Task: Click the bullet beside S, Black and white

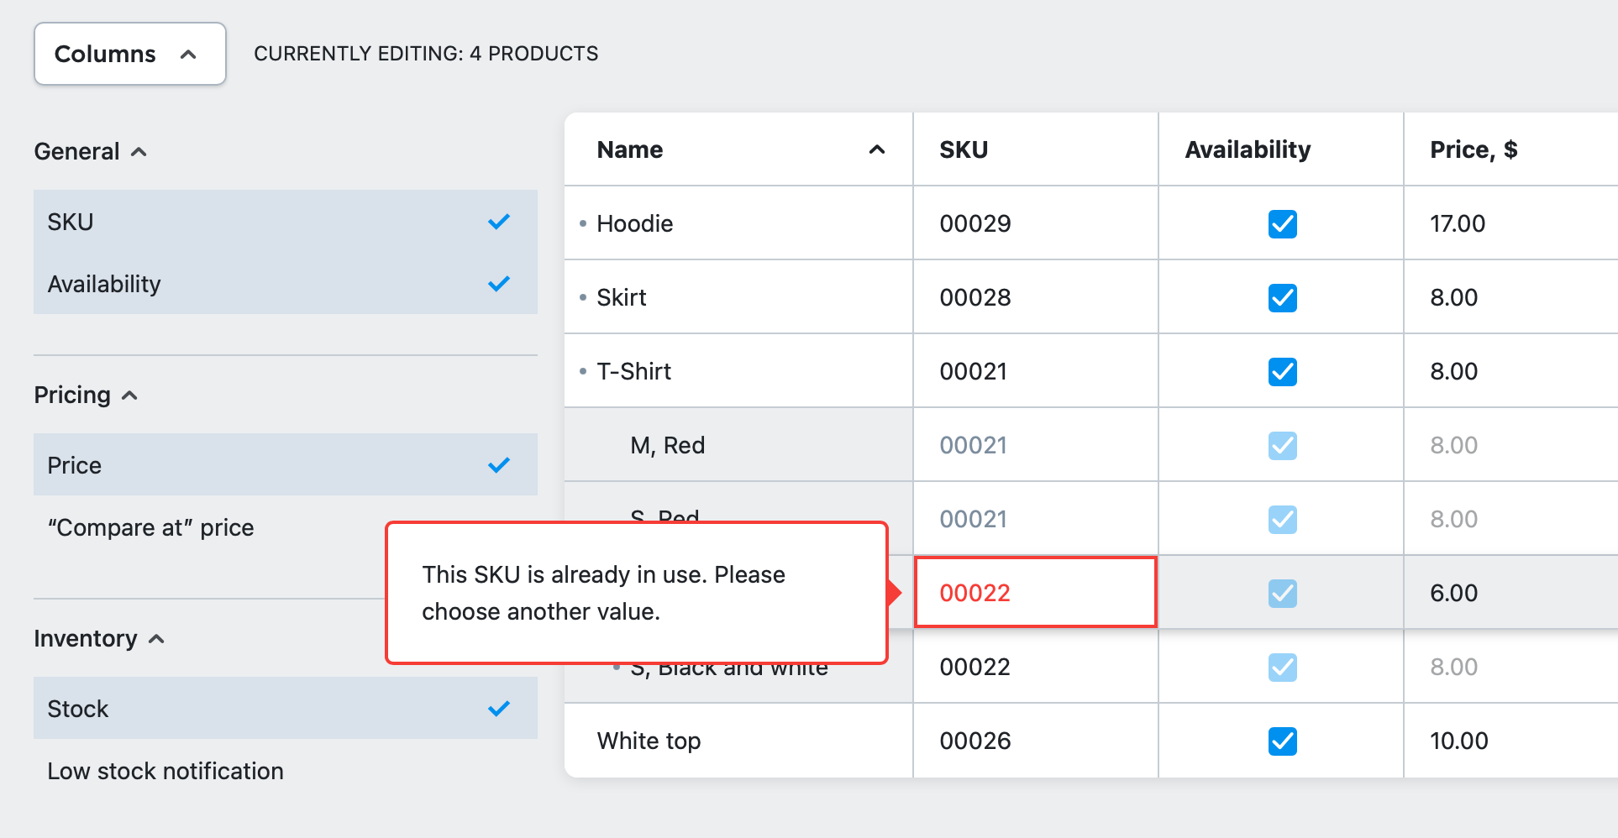Action: 618,666
